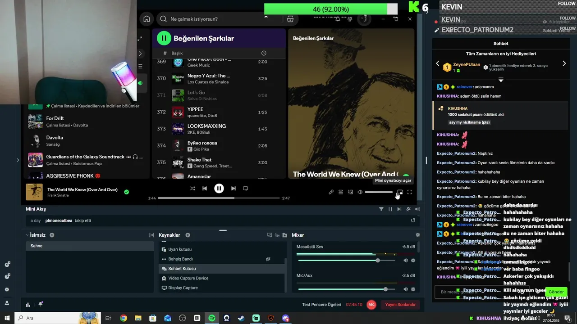Open Mixer advanced settings gear
Viewport: 577px width, 324px height.
418,235
